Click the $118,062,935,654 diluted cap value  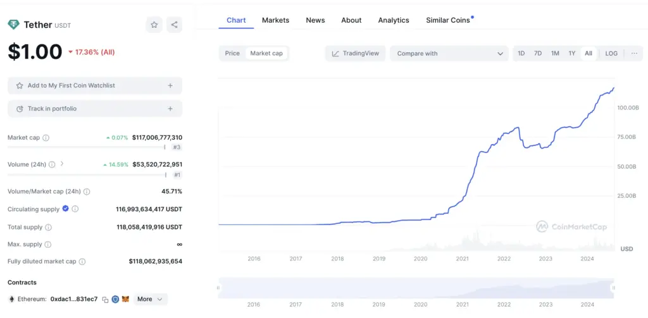tap(156, 262)
